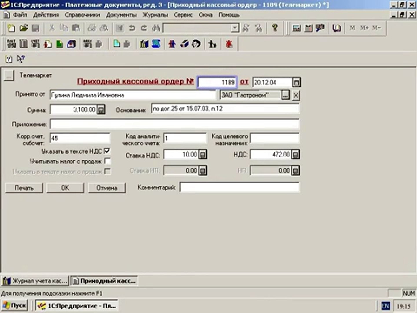The image size is (417, 313).
Task: Click the Print preview icon
Action: click(104, 28)
